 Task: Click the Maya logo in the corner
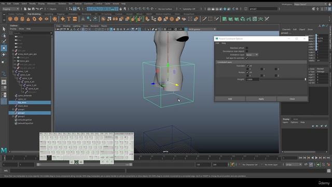point(4,151)
